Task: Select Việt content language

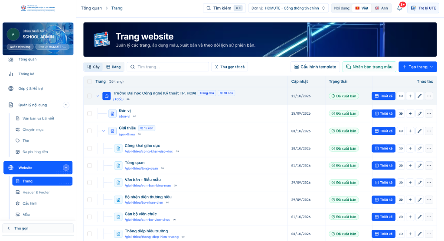Action: click(362, 8)
